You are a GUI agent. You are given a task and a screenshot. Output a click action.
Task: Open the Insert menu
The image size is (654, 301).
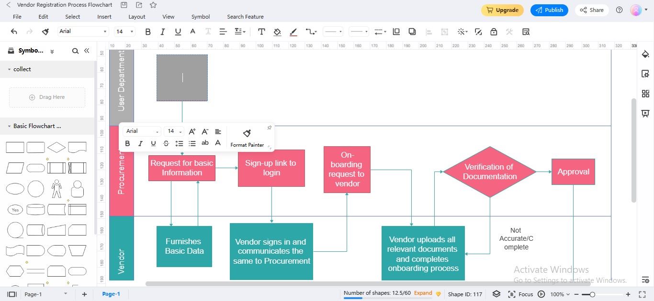[x=104, y=17]
